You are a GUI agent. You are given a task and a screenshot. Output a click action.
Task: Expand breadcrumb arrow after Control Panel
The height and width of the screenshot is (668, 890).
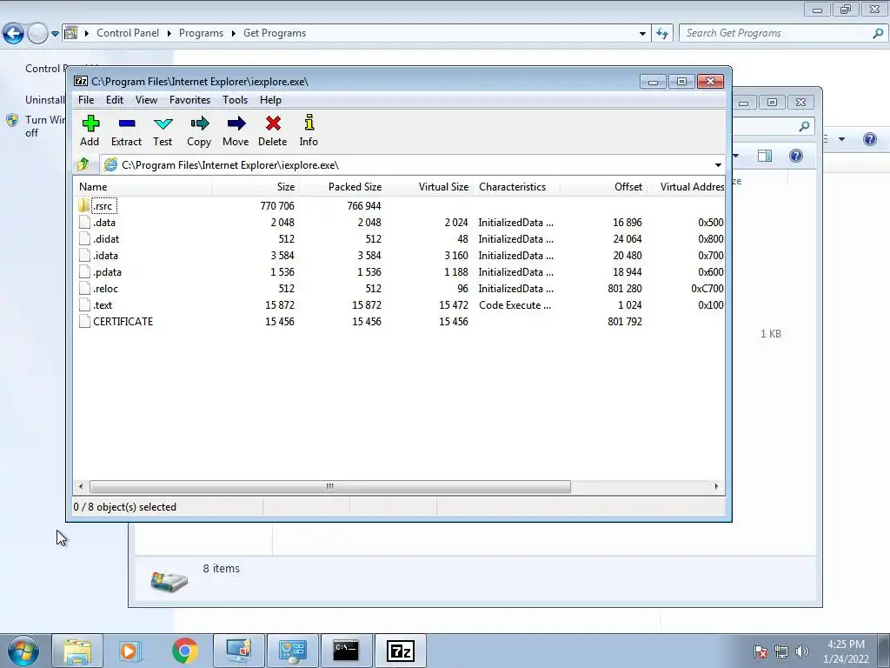pos(169,34)
